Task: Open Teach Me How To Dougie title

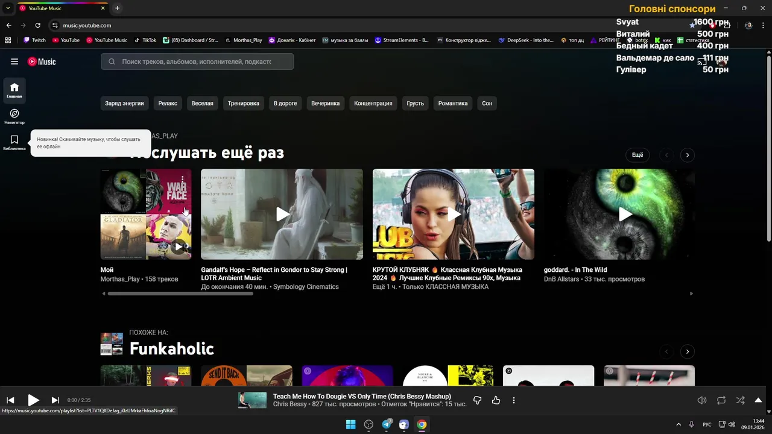Action: click(362, 396)
